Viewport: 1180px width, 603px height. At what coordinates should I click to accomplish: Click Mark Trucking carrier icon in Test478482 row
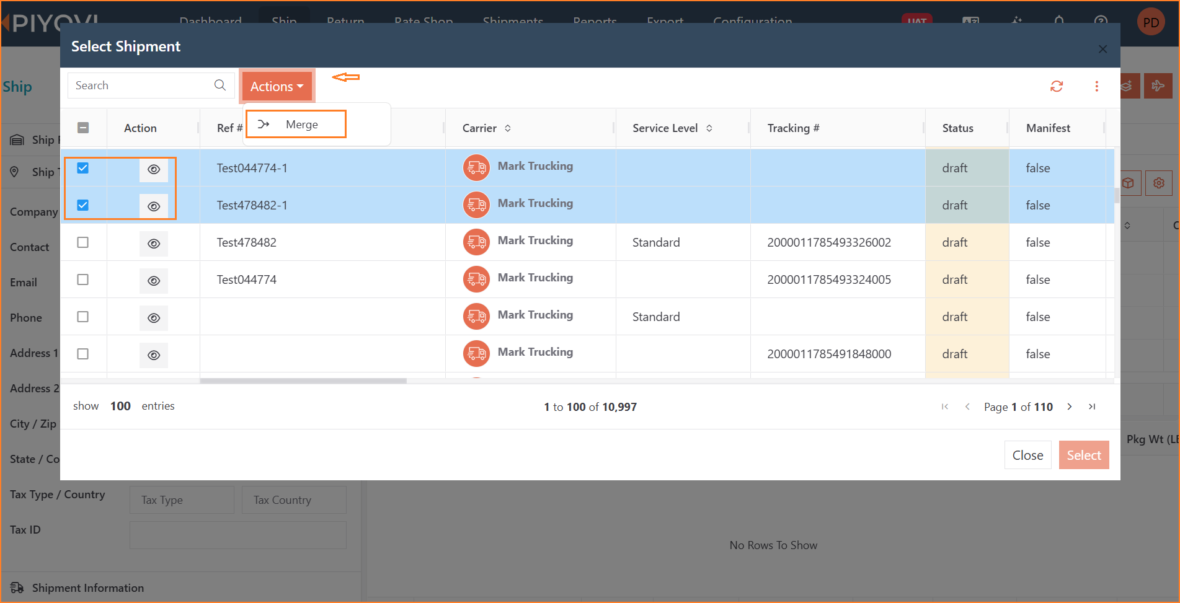[476, 242]
